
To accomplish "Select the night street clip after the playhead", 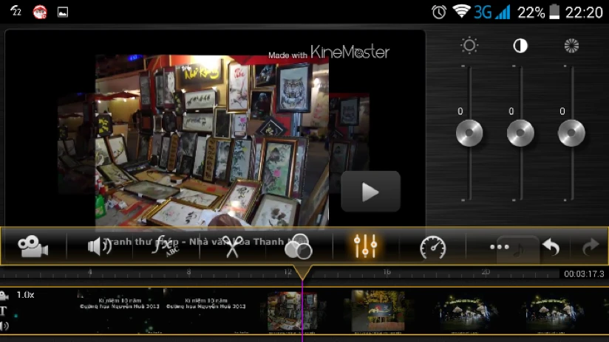I will (378, 311).
